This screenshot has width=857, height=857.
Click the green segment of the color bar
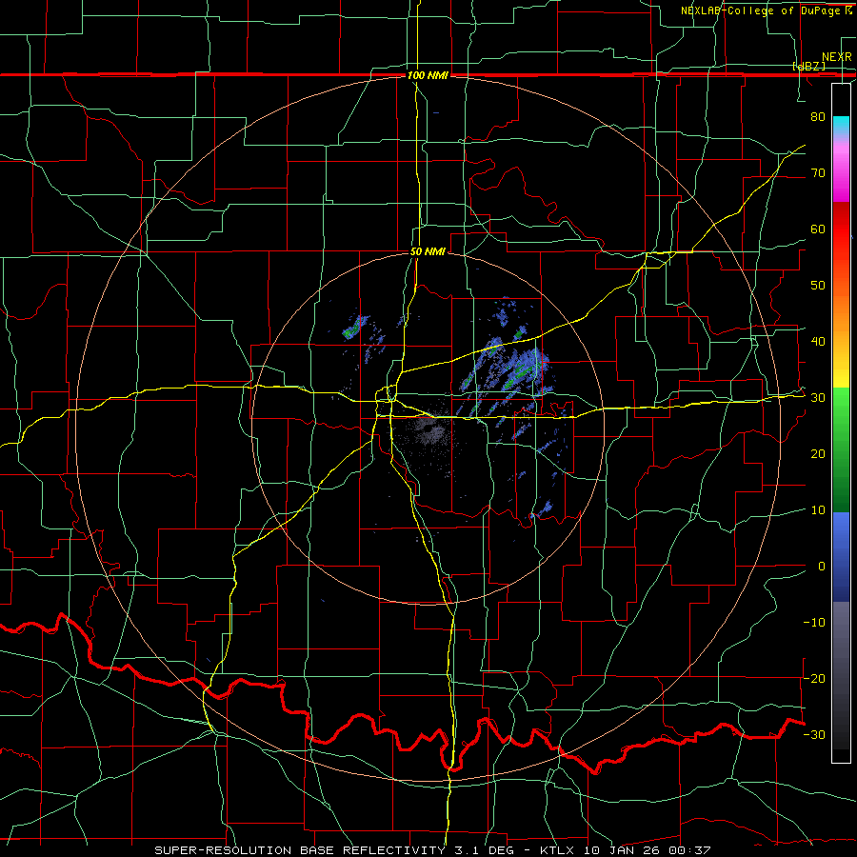[841, 448]
